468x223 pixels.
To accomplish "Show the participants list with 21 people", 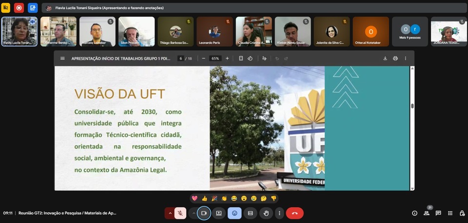I will click(x=427, y=213).
